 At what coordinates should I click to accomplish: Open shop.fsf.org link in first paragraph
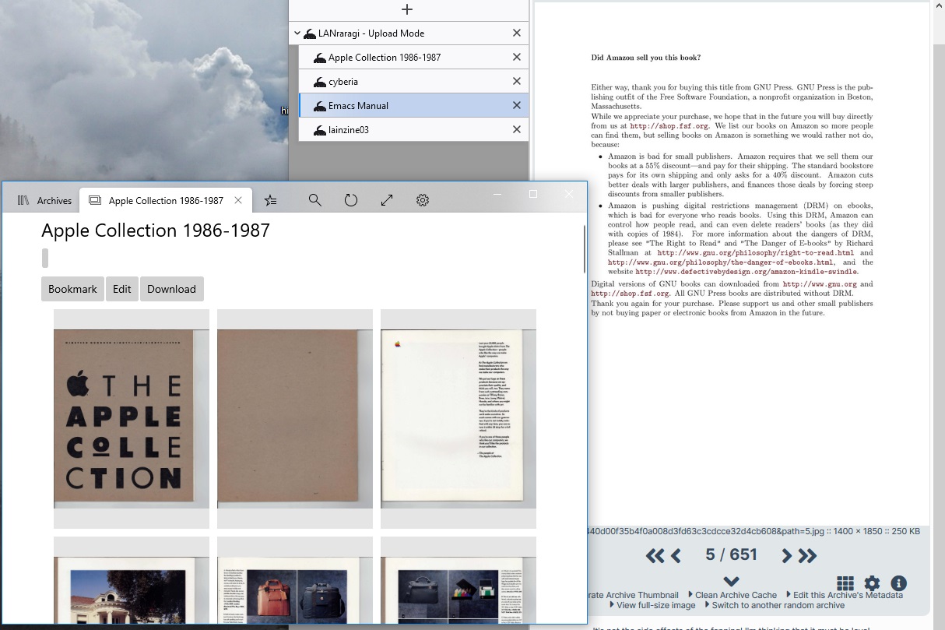point(669,125)
